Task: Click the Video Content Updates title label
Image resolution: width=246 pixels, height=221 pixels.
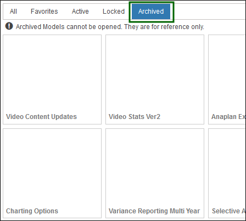Action: (41, 117)
